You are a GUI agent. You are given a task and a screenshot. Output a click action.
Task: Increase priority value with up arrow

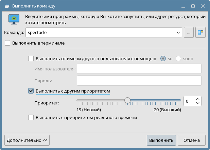(198, 99)
